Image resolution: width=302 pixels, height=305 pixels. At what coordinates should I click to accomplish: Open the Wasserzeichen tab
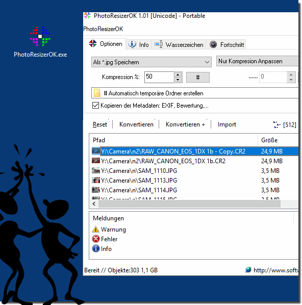coord(179,45)
